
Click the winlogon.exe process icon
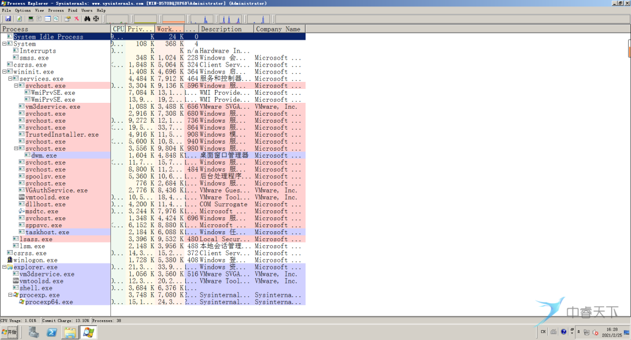point(10,260)
